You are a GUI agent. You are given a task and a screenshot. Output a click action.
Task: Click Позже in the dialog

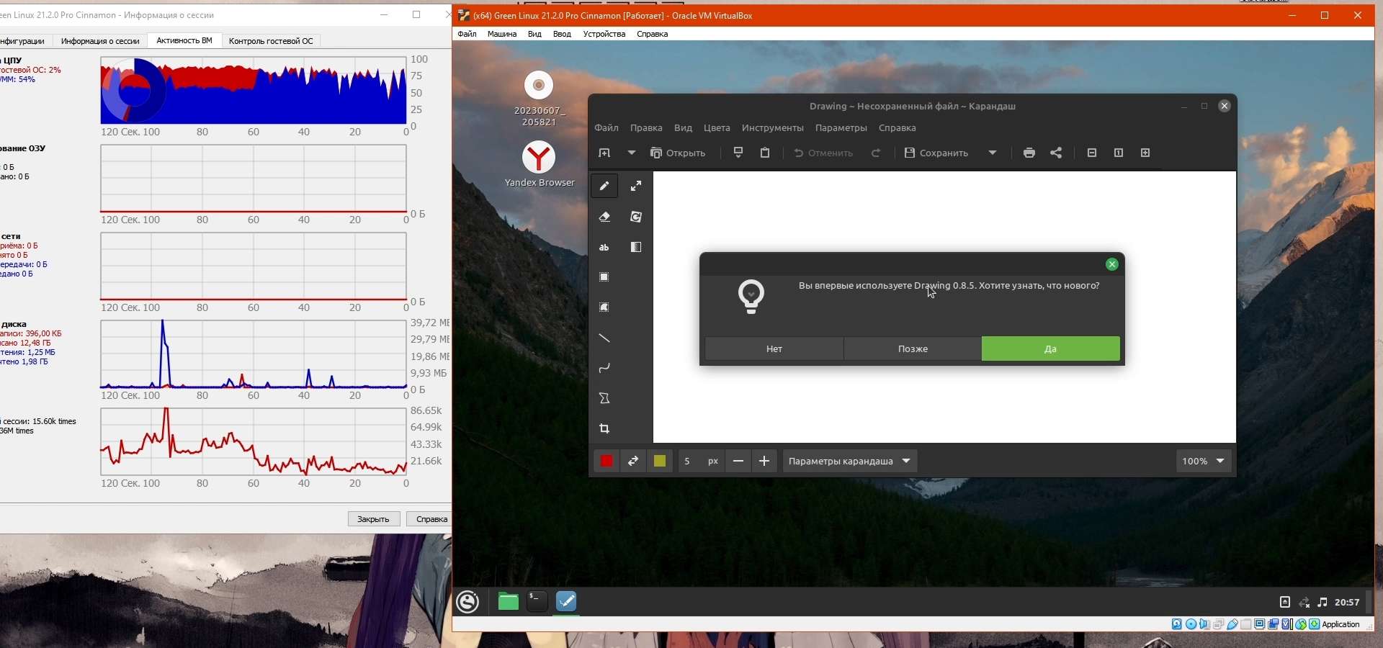[913, 349]
